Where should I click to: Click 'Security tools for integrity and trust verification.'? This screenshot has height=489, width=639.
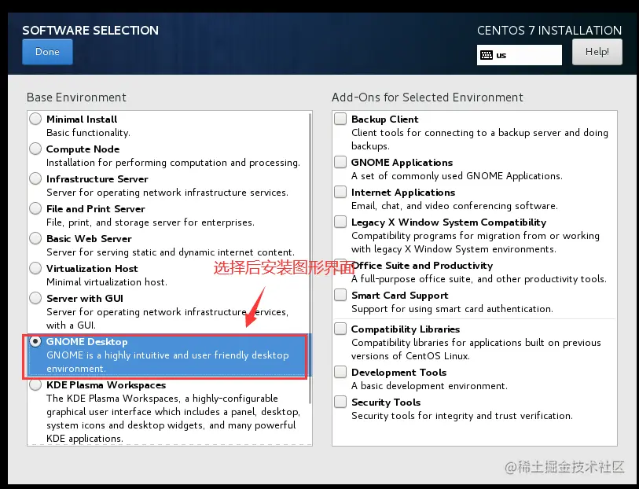coord(461,416)
